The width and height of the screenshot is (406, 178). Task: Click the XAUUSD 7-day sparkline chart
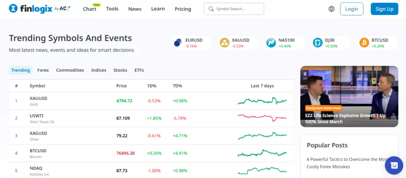(x=262, y=101)
